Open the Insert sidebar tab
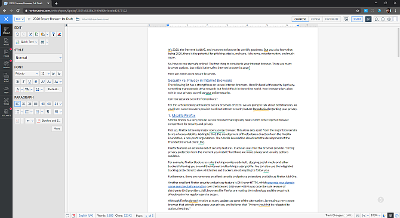Image resolution: width=400 pixels, height=218 pixels. (6, 42)
